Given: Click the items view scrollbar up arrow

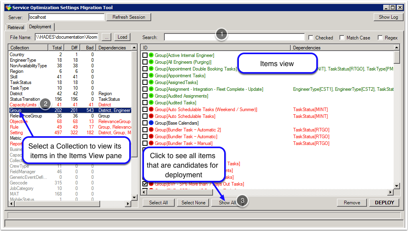Looking at the screenshot, I should (x=396, y=48).
